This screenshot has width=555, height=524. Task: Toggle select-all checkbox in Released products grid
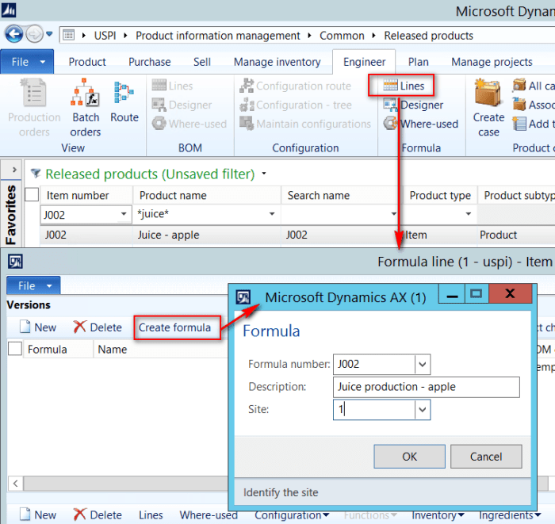click(x=32, y=195)
